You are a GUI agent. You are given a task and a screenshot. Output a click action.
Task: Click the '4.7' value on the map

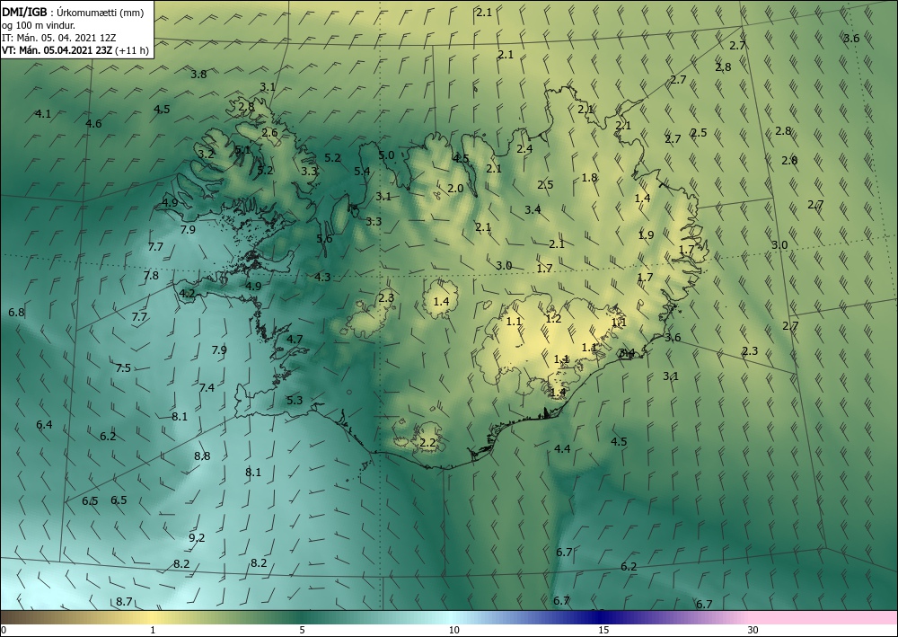295,339
